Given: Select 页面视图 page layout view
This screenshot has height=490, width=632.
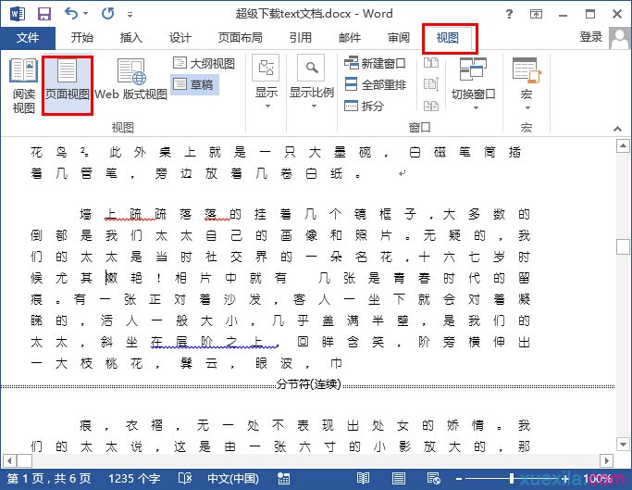Looking at the screenshot, I should tap(68, 85).
